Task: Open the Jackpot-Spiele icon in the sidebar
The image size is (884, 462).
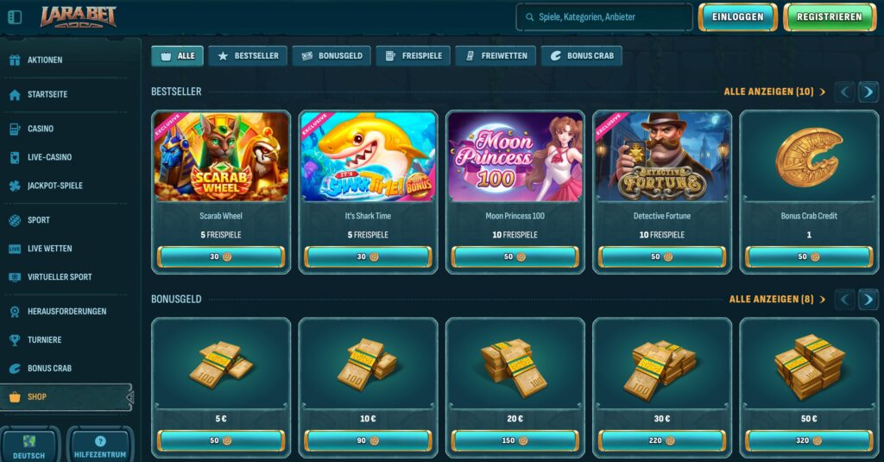Action: 15,186
